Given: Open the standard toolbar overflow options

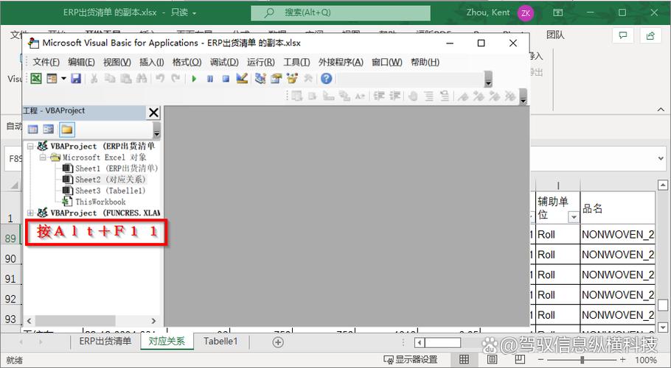Looking at the screenshot, I should click(488, 79).
